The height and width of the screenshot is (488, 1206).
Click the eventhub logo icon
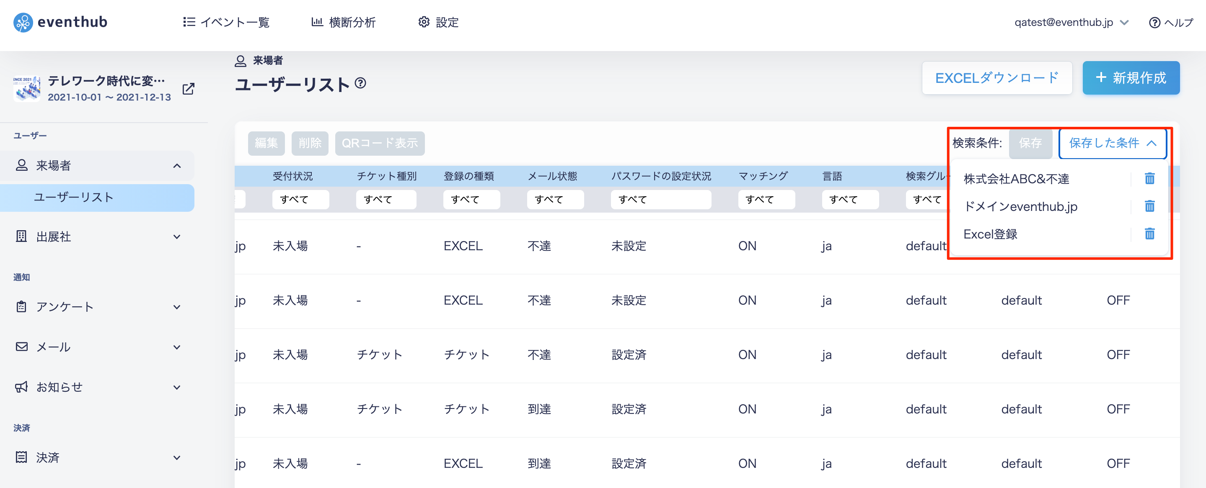23,23
